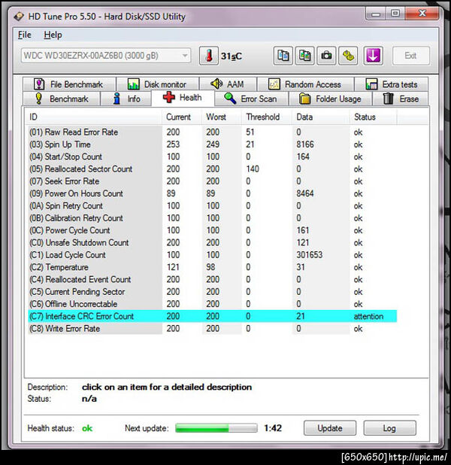The image size is (451, 465).
Task: Click the HD Tune Pro title bar icon
Action: coord(19,16)
